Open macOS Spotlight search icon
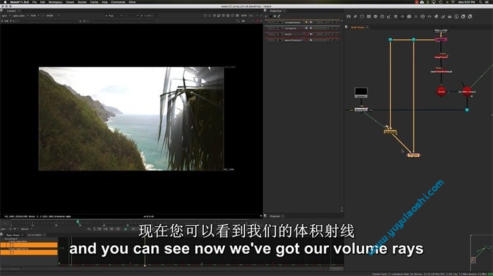The image size is (493, 276). coord(481,2)
